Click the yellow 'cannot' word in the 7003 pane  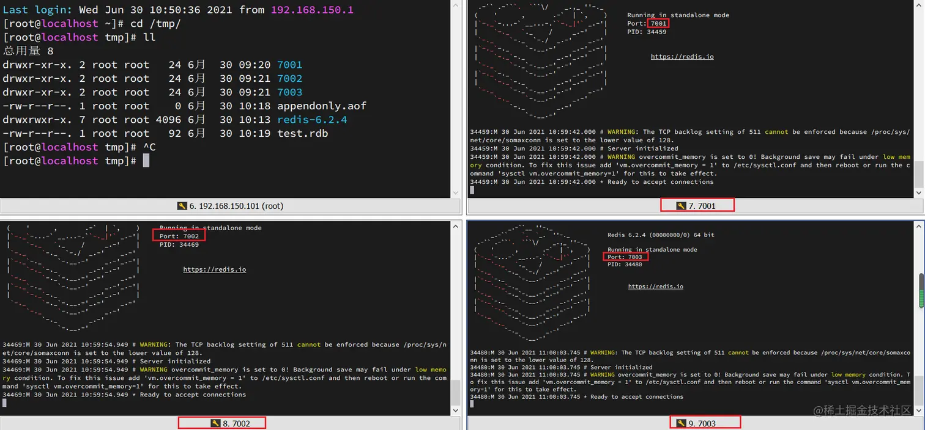point(738,353)
